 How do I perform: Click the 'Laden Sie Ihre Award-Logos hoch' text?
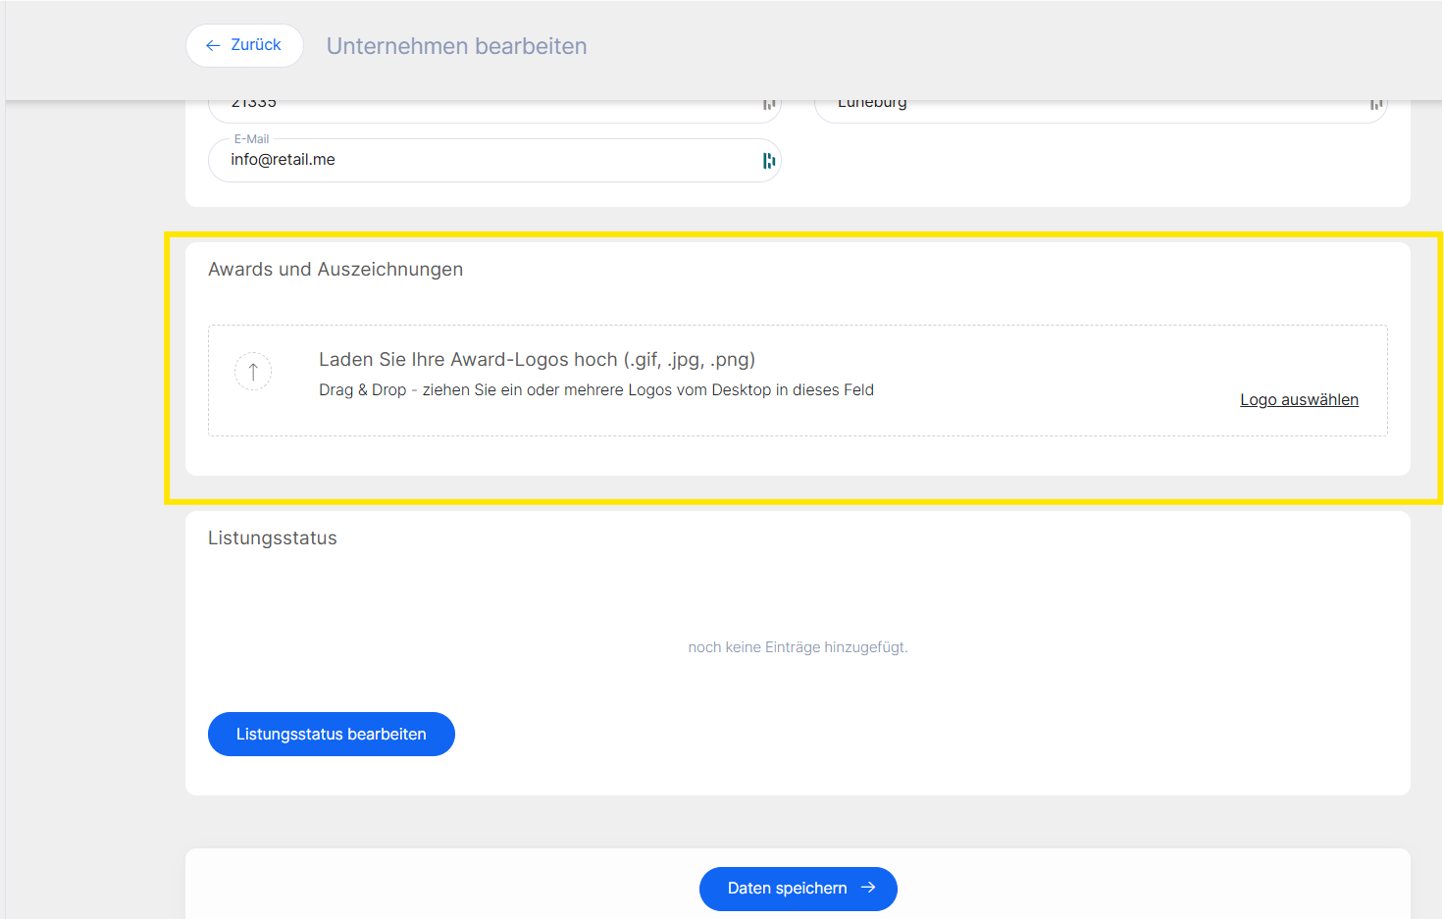(537, 360)
